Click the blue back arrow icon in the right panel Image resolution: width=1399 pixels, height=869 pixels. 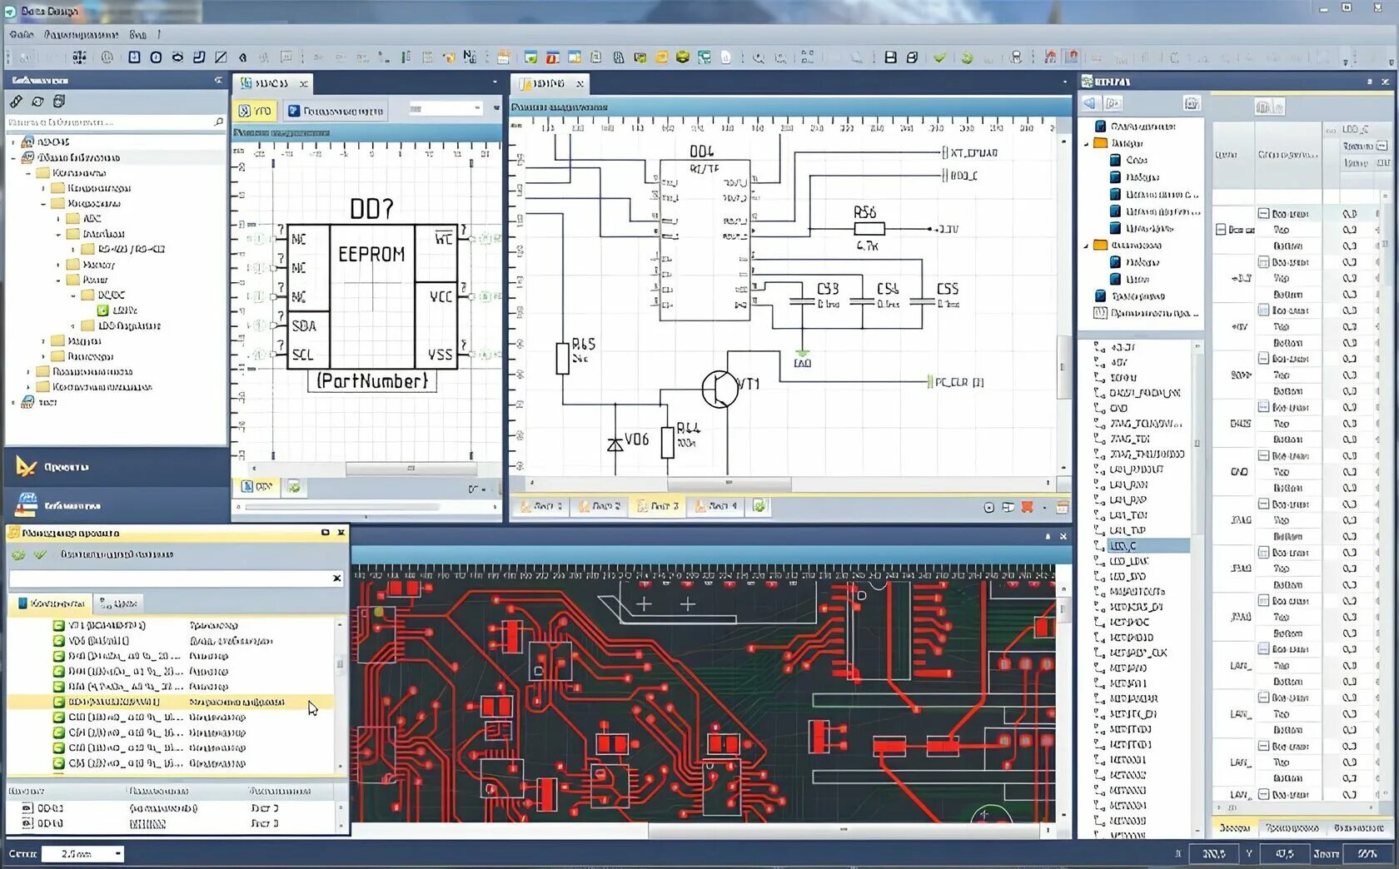tap(1090, 103)
